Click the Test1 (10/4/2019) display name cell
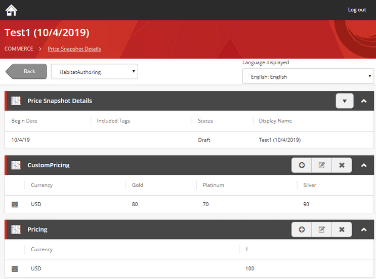The width and height of the screenshot is (376, 279). (280, 140)
